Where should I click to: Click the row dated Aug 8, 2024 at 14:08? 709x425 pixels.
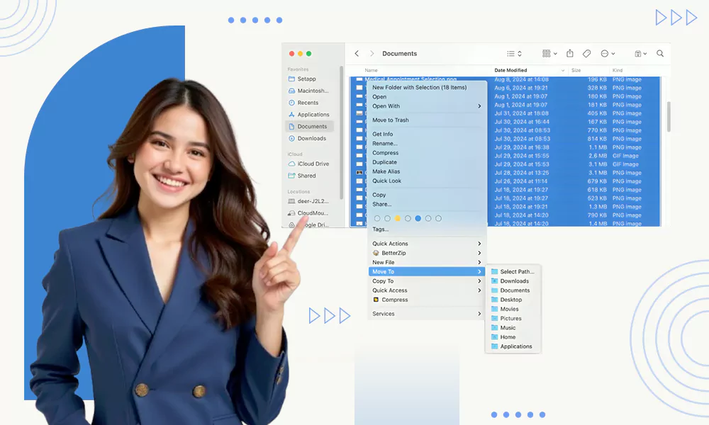pos(505,79)
